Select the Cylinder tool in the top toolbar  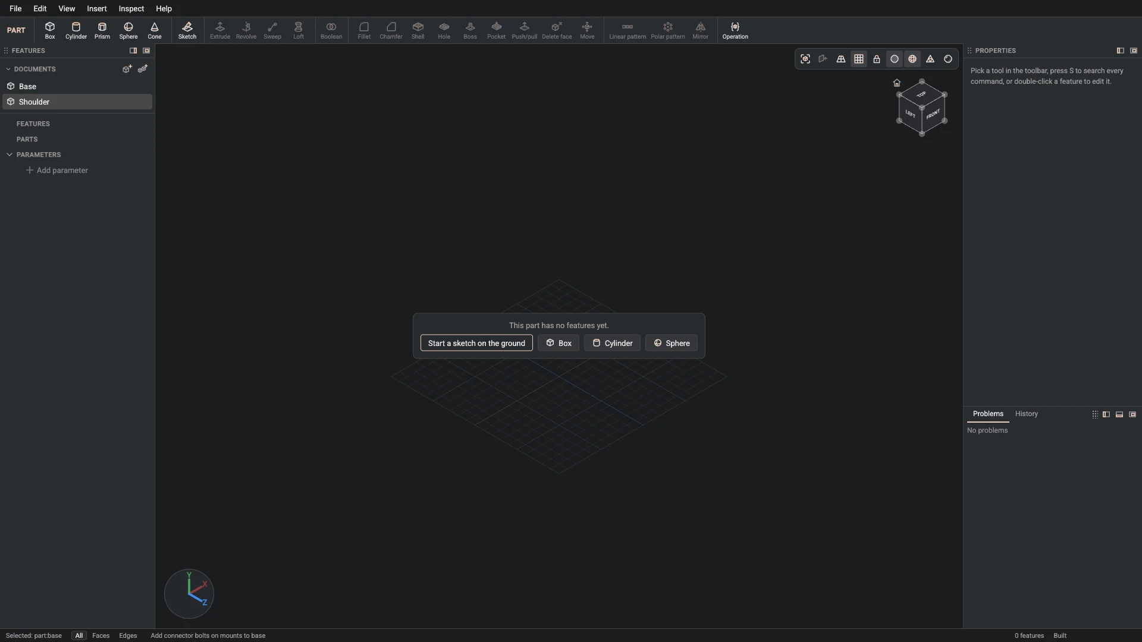[x=76, y=30]
